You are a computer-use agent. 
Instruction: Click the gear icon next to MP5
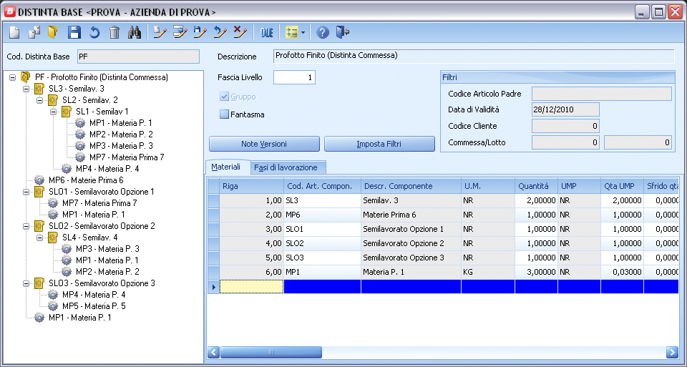(53, 305)
